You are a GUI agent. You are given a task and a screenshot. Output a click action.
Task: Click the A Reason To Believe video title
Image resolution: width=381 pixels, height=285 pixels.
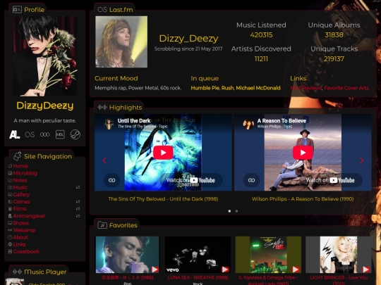282,121
